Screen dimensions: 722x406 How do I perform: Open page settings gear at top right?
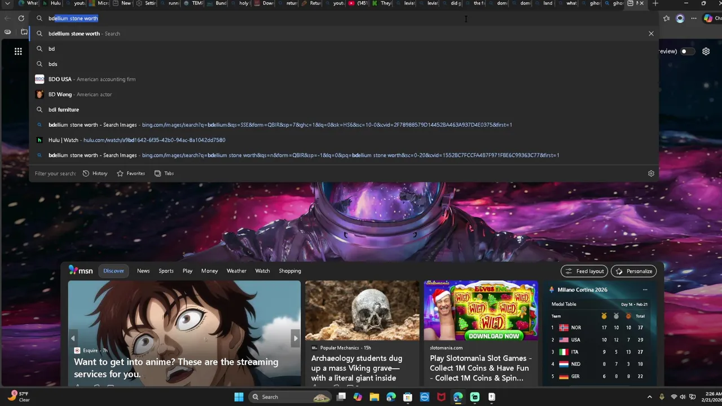click(x=706, y=51)
